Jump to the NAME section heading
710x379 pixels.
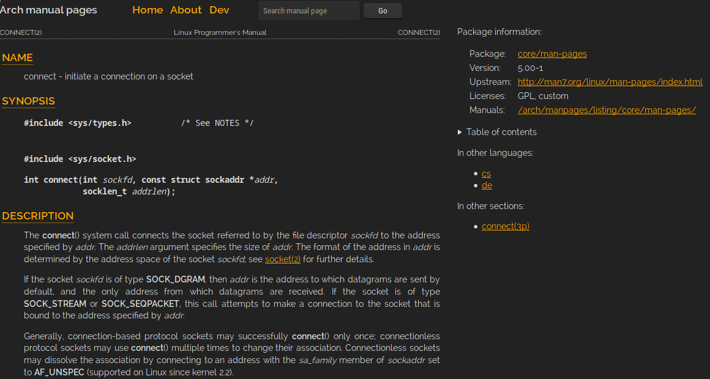(x=17, y=58)
